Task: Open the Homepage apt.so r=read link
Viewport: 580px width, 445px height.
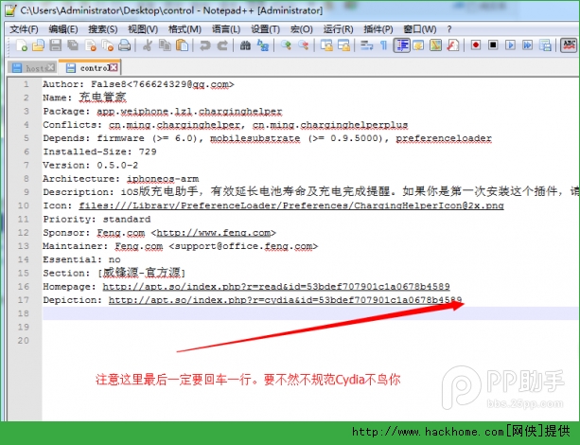Action: pos(276,287)
